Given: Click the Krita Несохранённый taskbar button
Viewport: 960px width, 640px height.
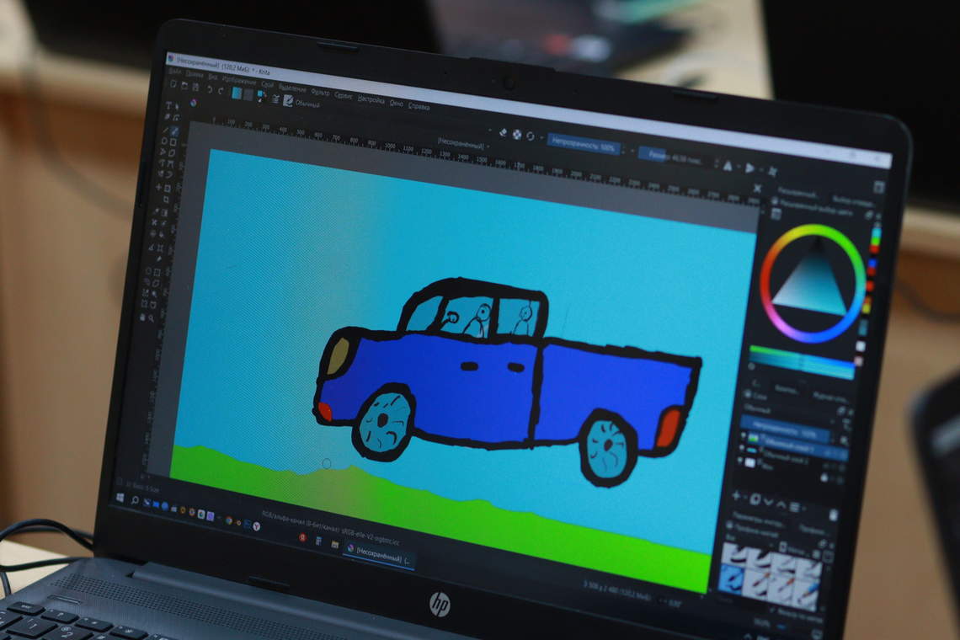Looking at the screenshot, I should pos(378,554).
